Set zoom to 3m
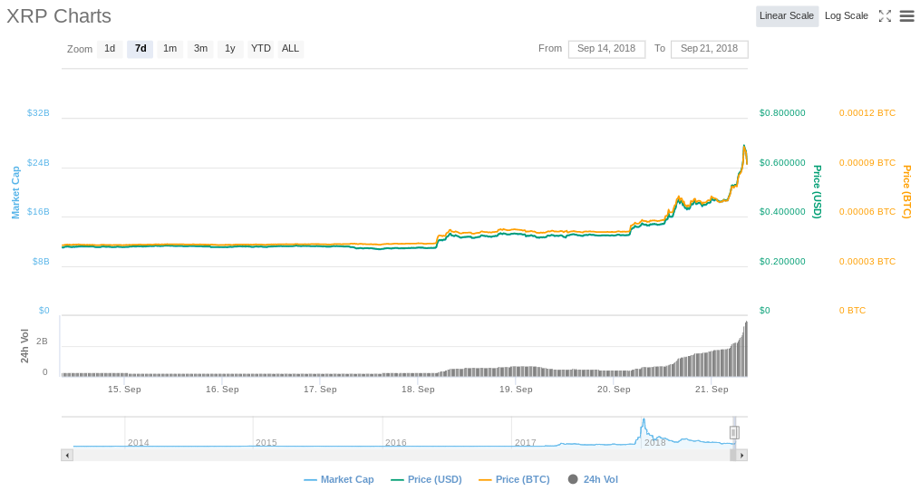The image size is (920, 491). 200,49
